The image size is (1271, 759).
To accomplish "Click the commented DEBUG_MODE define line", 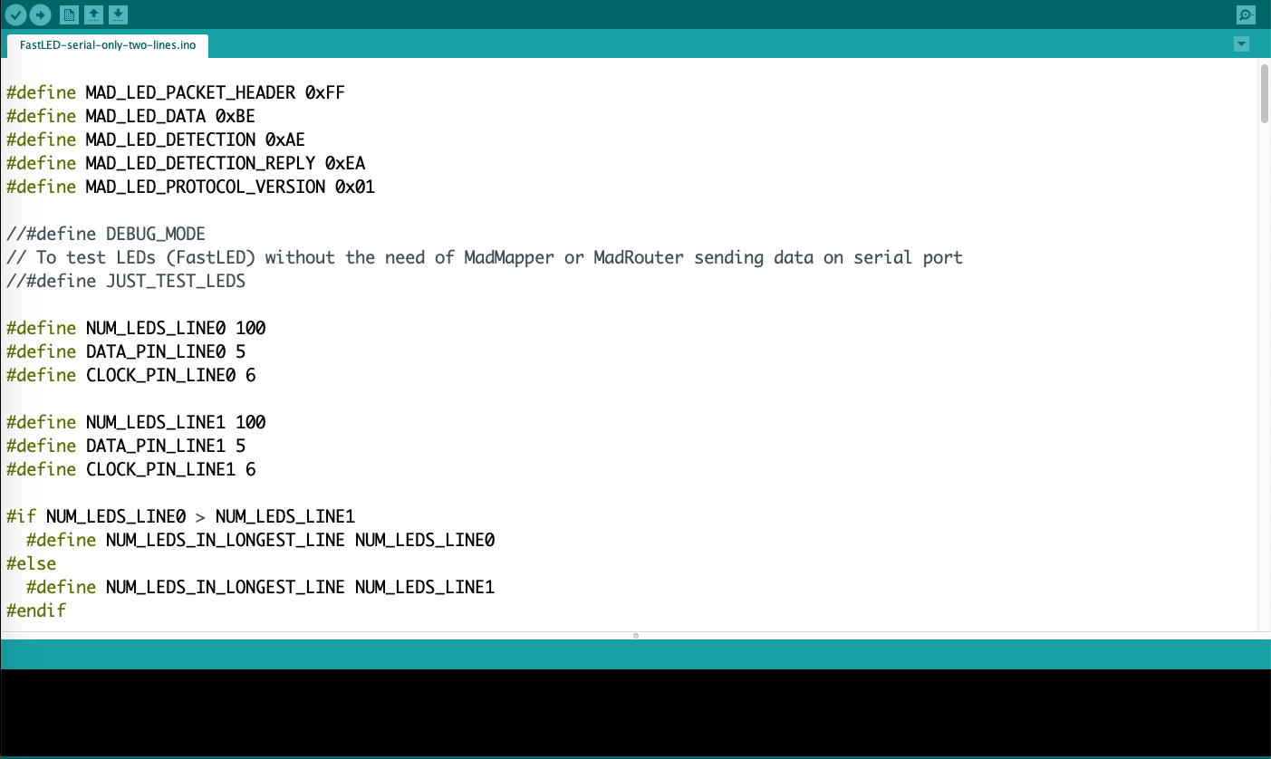I will click(x=106, y=234).
